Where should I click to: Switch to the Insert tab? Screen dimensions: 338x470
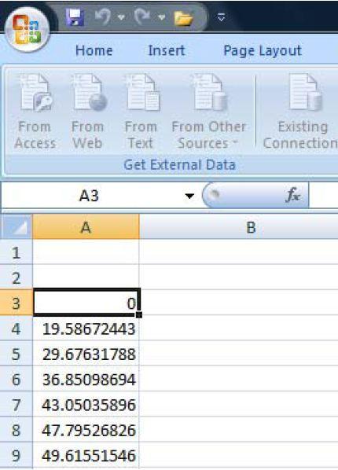point(167,50)
